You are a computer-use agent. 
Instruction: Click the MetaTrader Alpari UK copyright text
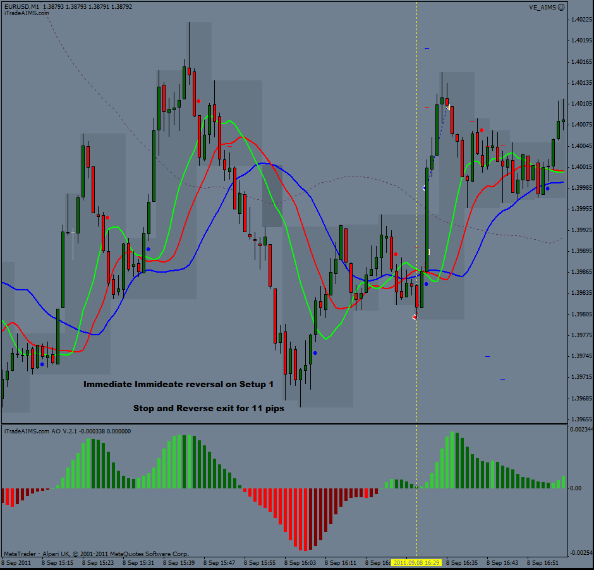pos(96,554)
